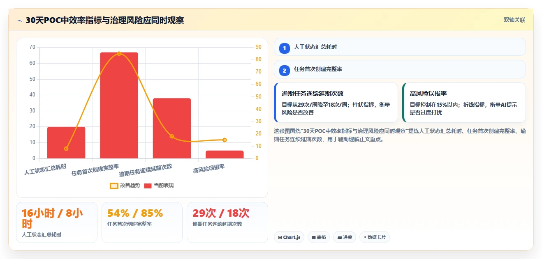542x259 pixels.
Task: Click the 16小时 / 8小时 stat card
Action: click(x=57, y=222)
